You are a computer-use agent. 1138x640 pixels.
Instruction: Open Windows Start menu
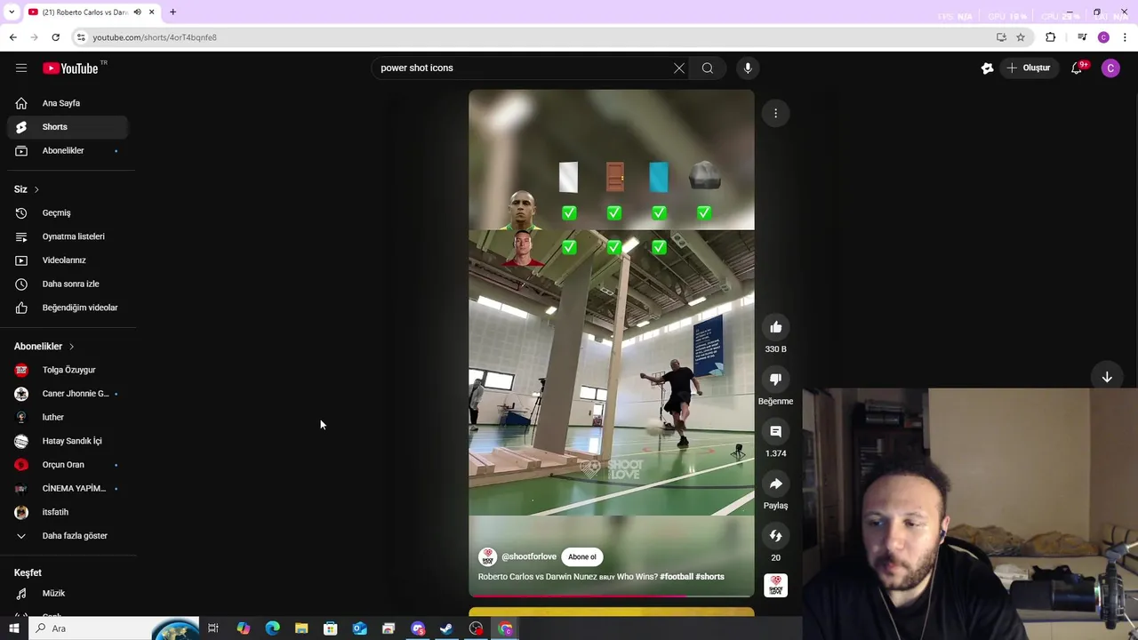click(x=13, y=628)
